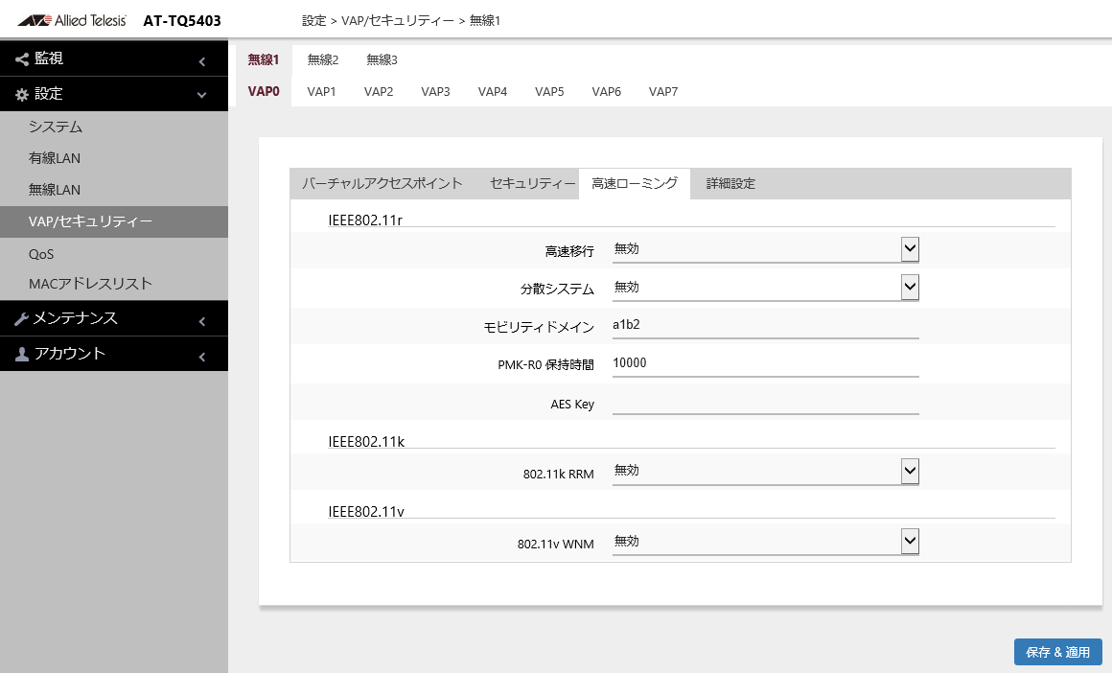
Task: Click the アカウント person icon
Action: [x=22, y=354]
